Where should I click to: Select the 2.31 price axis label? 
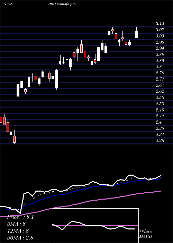[160, 134]
